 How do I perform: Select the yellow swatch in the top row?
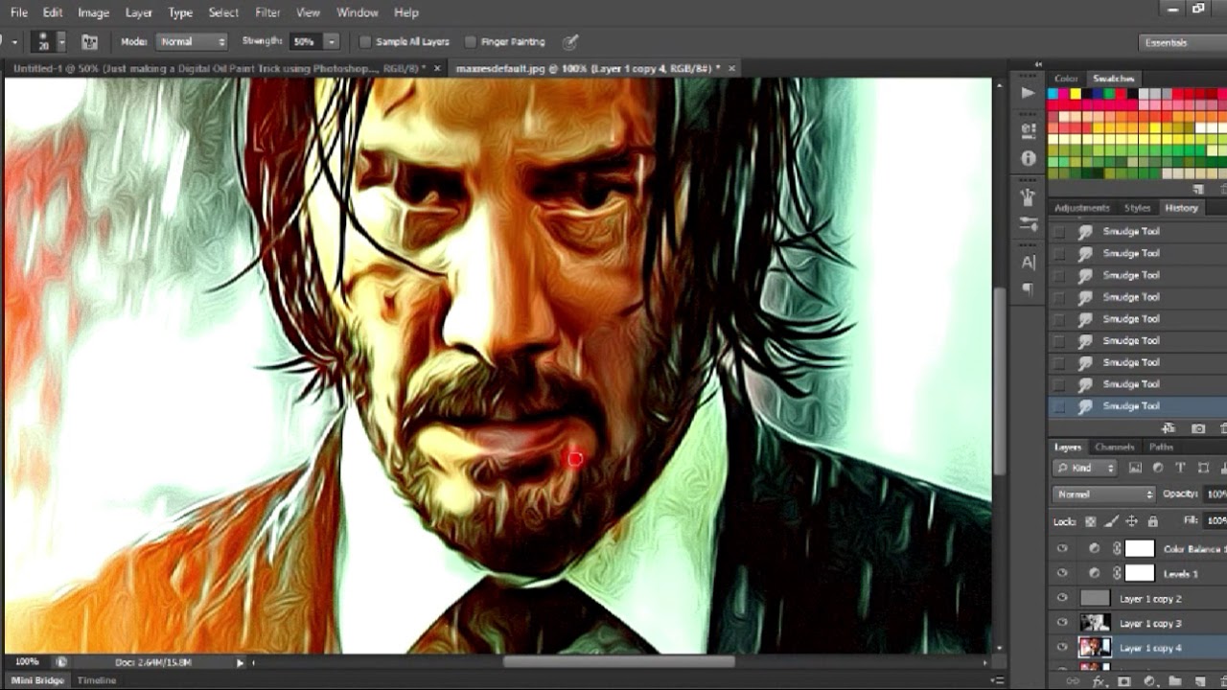point(1076,94)
